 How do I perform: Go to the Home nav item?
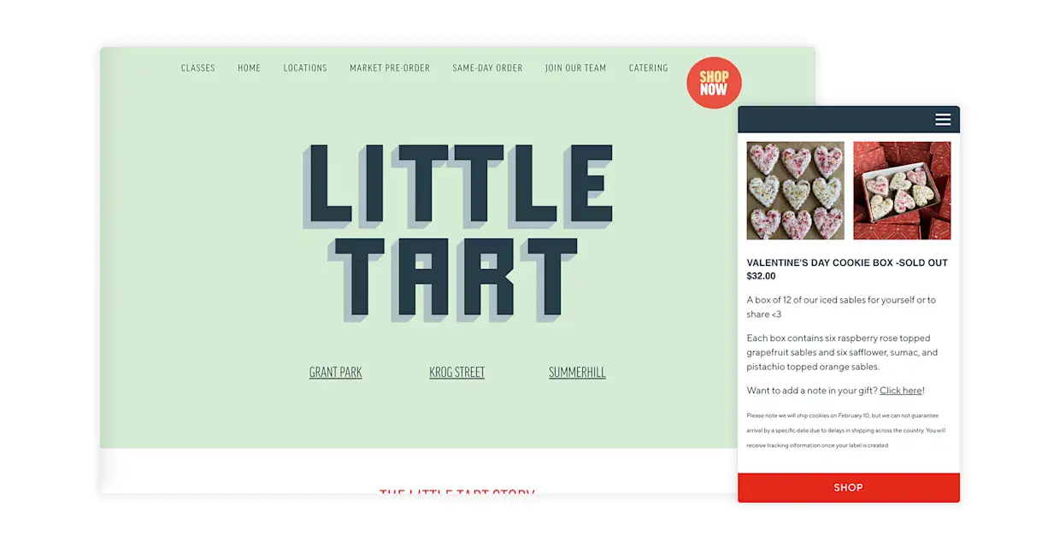click(250, 68)
